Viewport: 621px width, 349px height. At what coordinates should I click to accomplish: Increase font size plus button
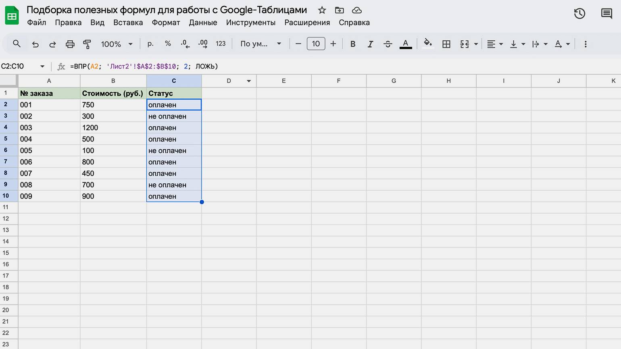[333, 44]
